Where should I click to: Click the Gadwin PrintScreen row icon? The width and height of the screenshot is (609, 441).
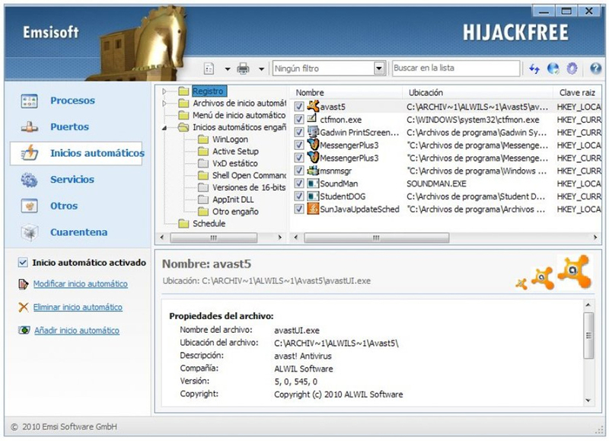click(x=313, y=132)
